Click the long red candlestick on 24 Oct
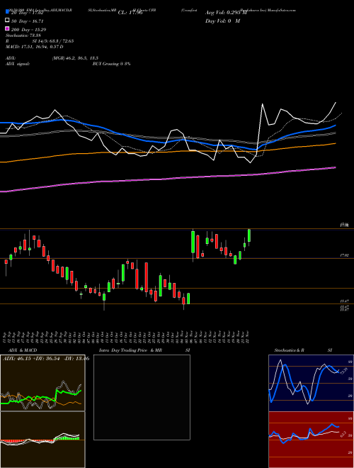The image size is (354, 468). (147, 277)
